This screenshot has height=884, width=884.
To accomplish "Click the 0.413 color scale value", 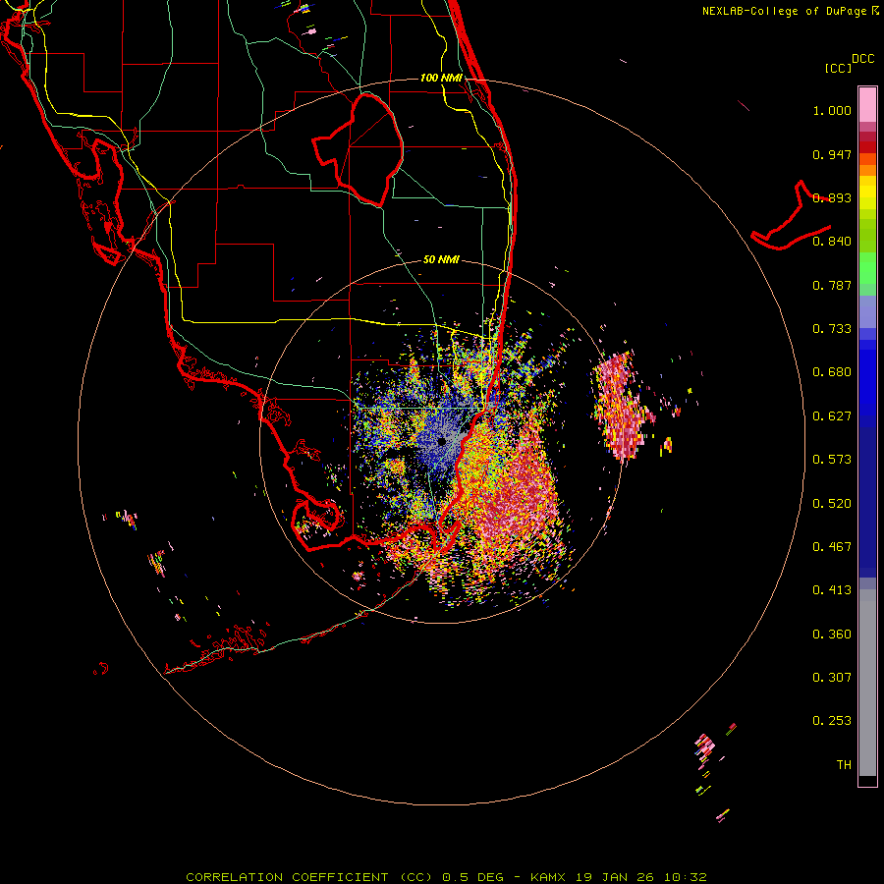I will pyautogui.click(x=832, y=590).
